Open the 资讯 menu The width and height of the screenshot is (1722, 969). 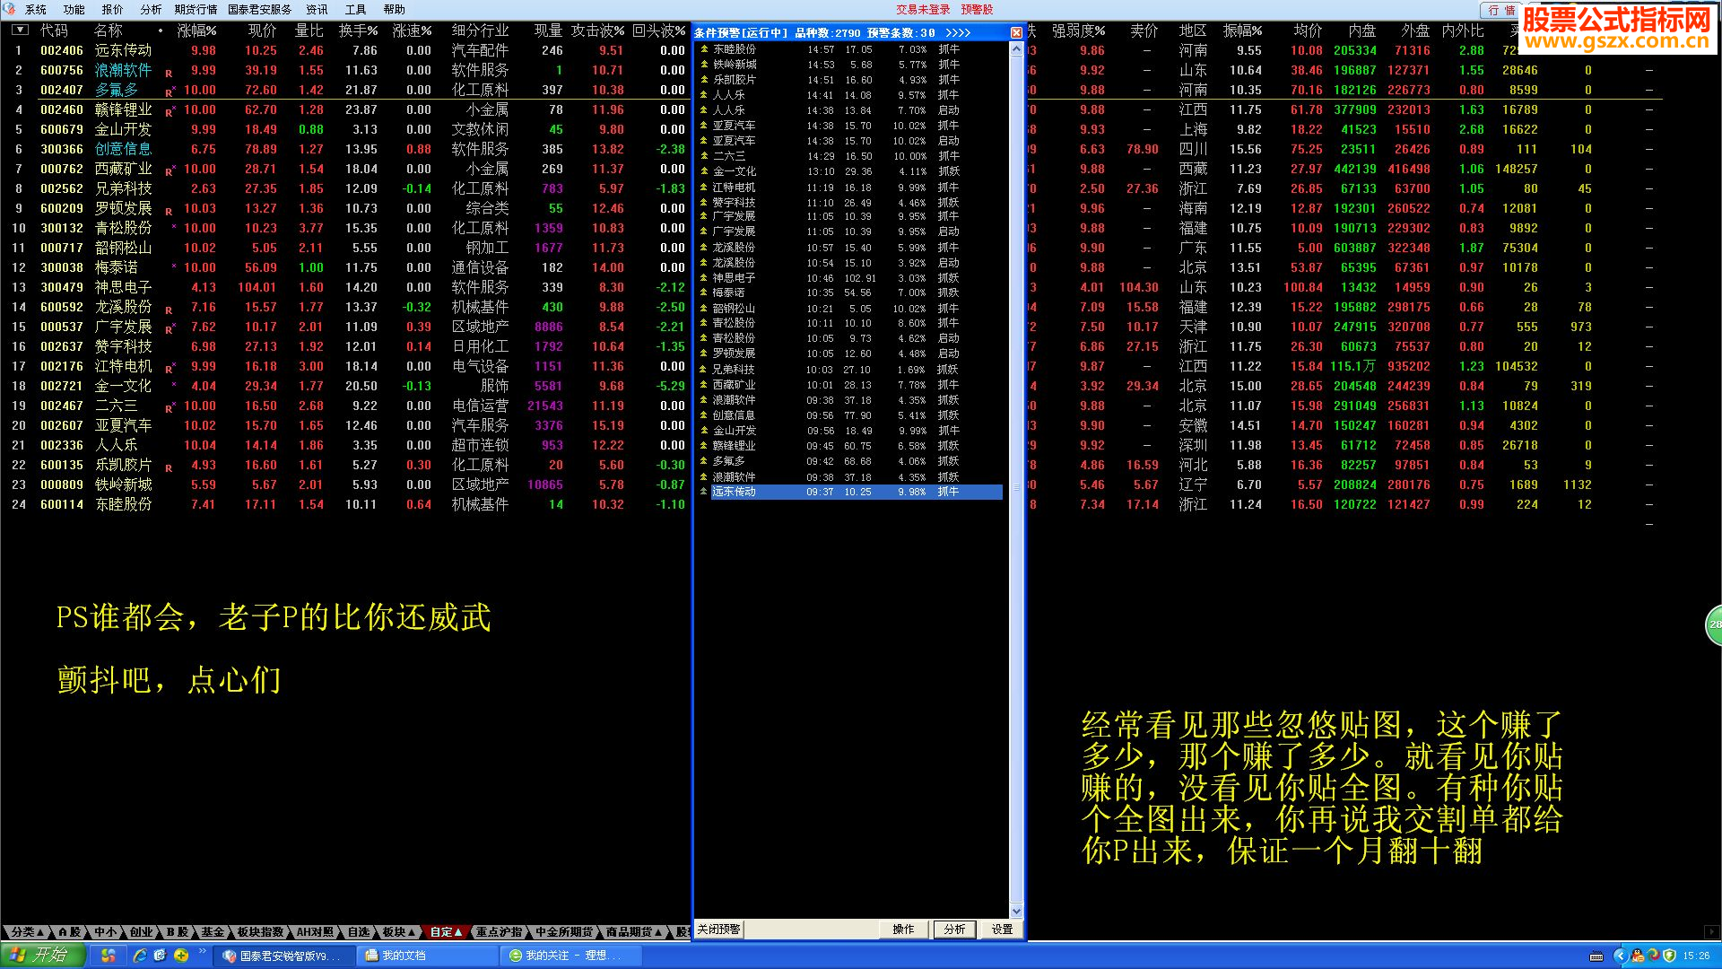point(317,10)
